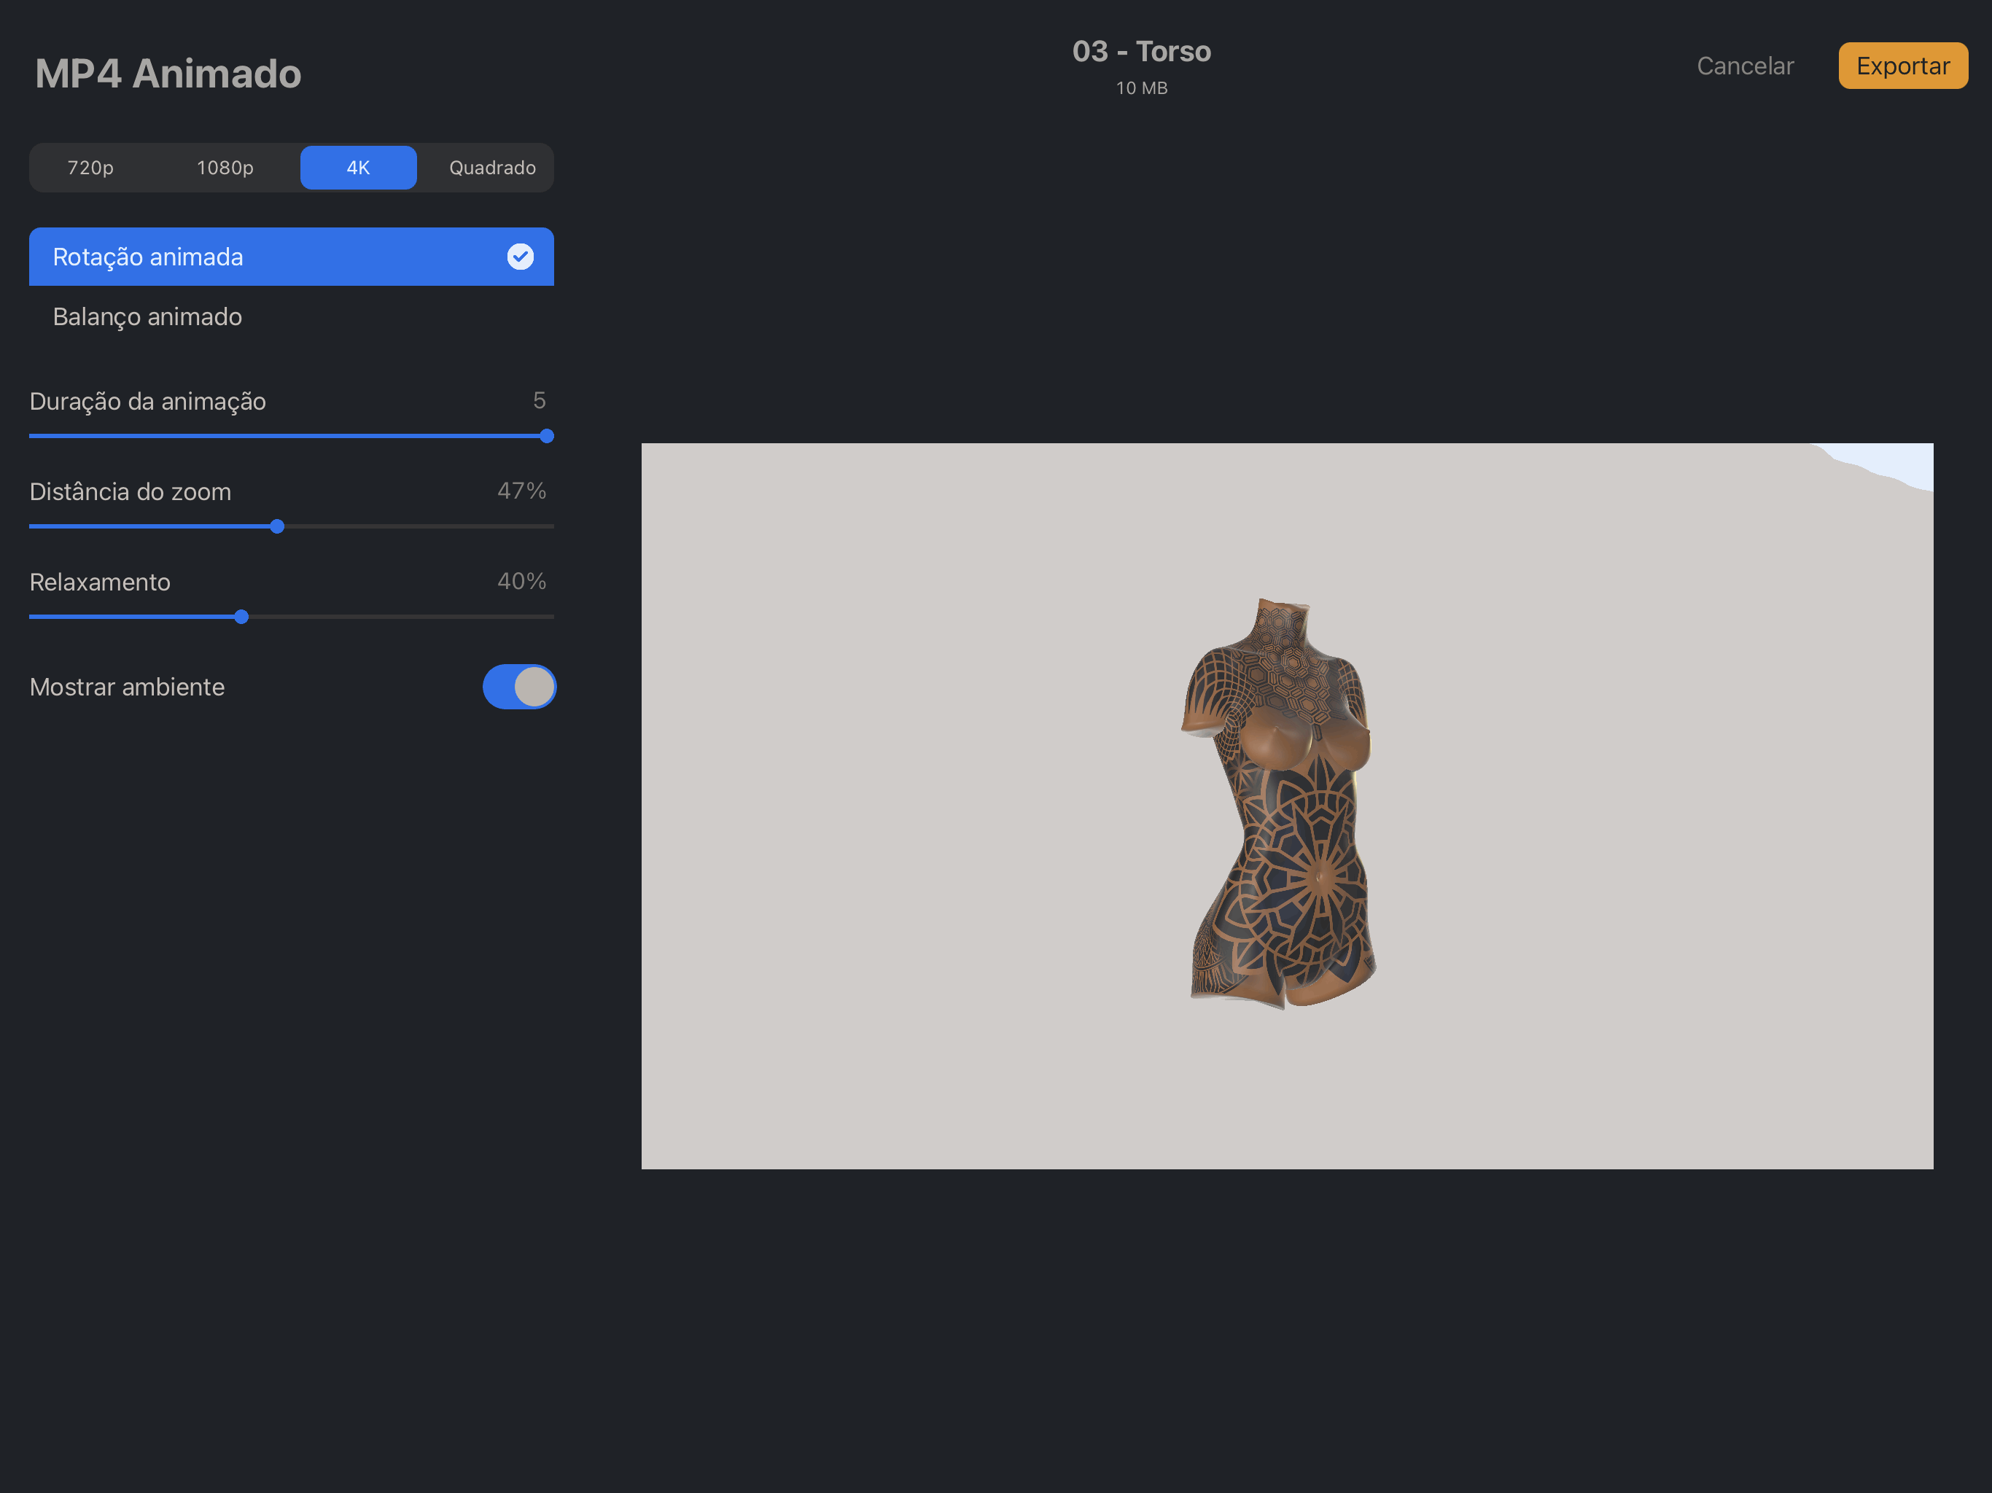Click the 47% zoom distance value
This screenshot has width=1992, height=1493.
[521, 491]
